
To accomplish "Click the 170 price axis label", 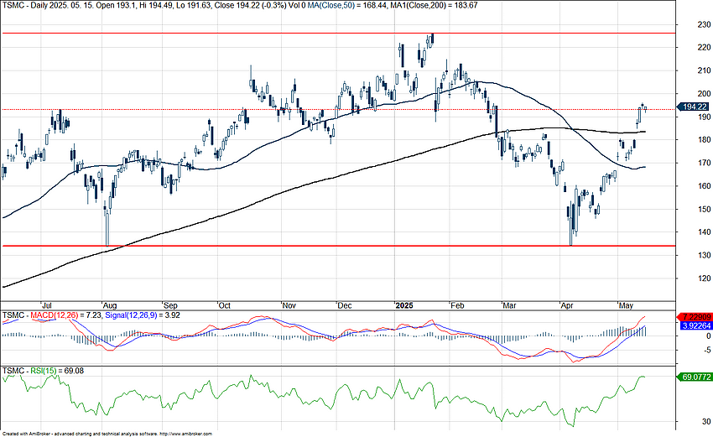I will [705, 164].
